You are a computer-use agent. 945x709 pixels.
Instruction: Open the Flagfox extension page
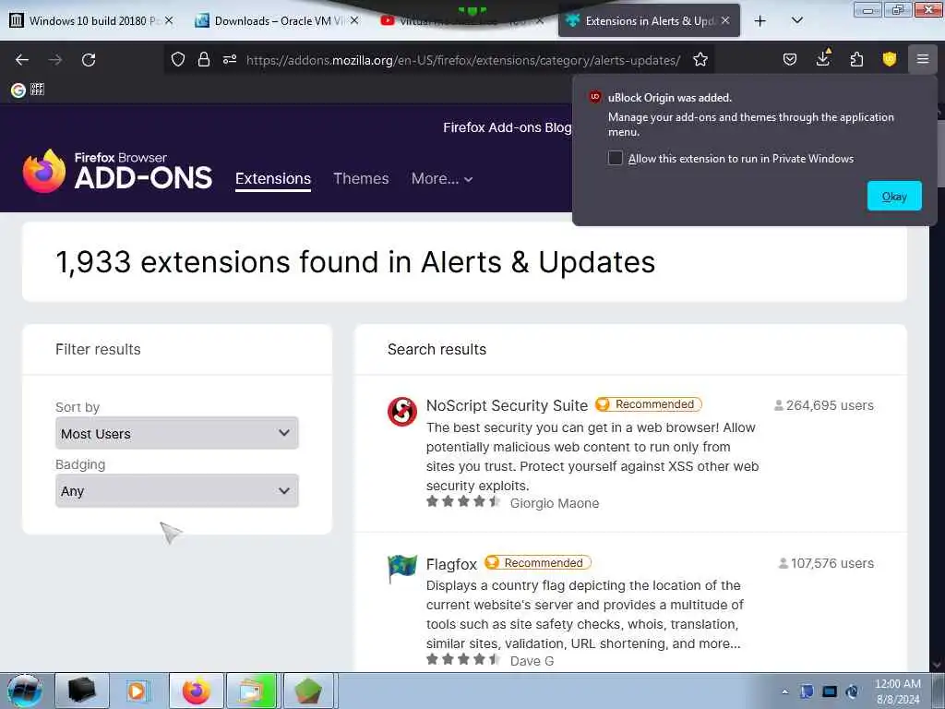[451, 564]
